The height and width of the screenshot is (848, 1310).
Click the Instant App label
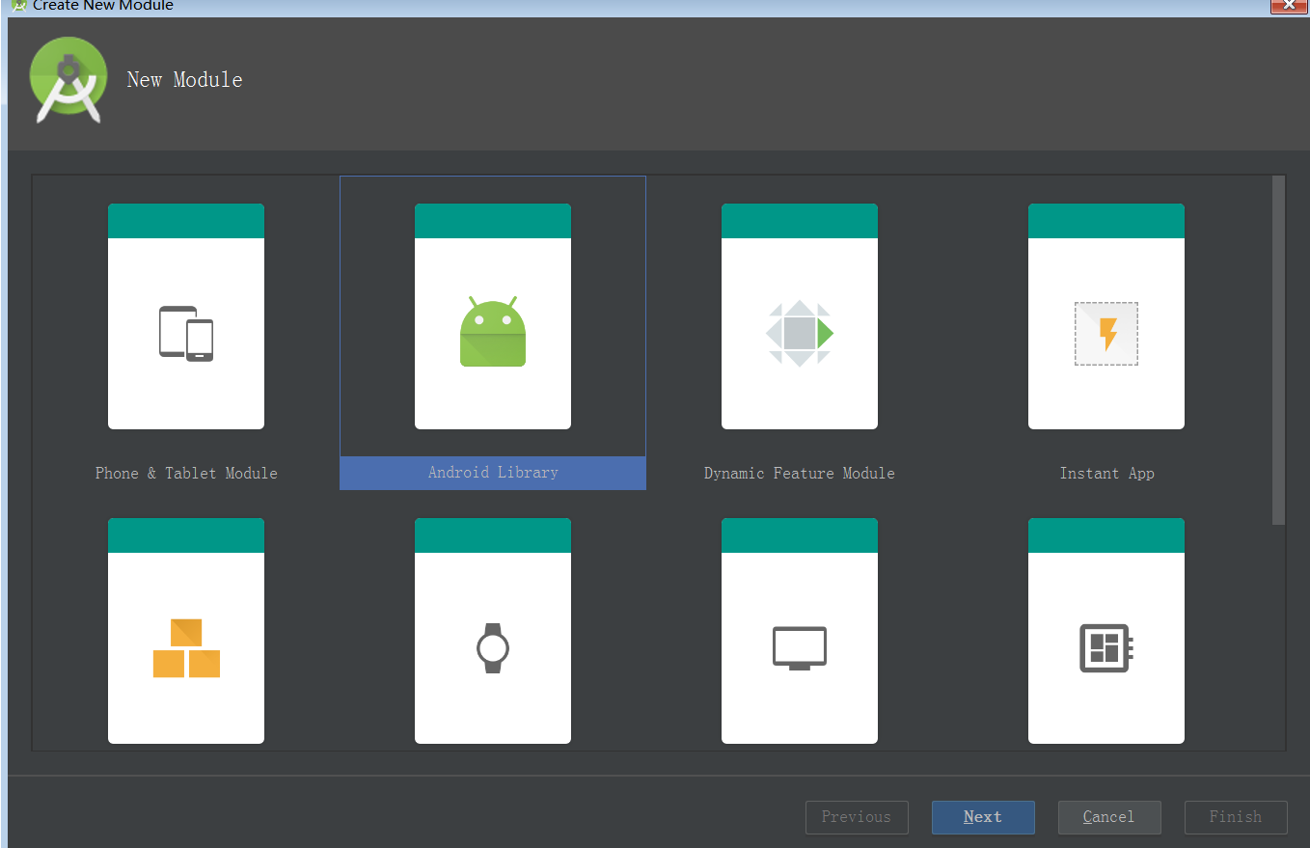[x=1106, y=473]
